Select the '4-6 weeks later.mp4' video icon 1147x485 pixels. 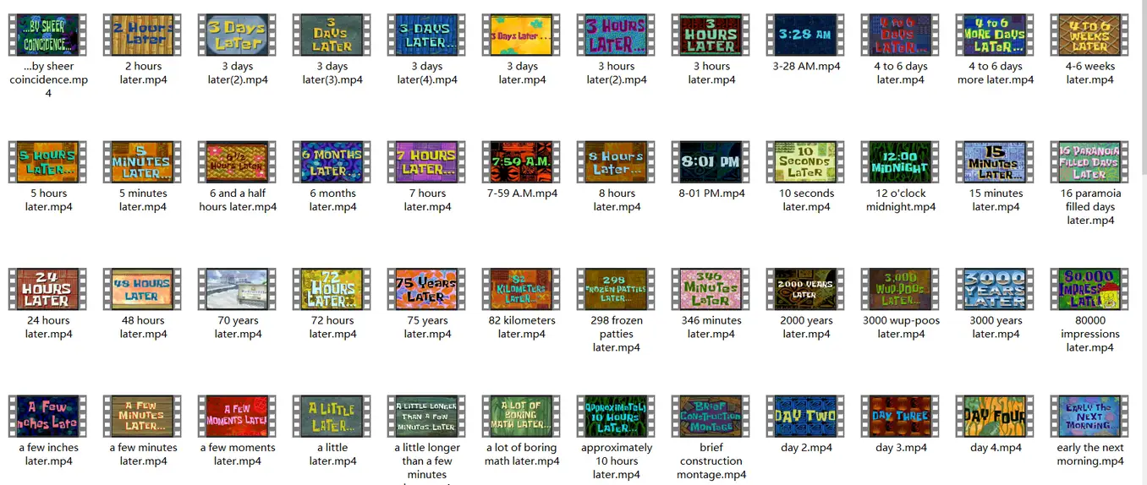coord(1090,35)
